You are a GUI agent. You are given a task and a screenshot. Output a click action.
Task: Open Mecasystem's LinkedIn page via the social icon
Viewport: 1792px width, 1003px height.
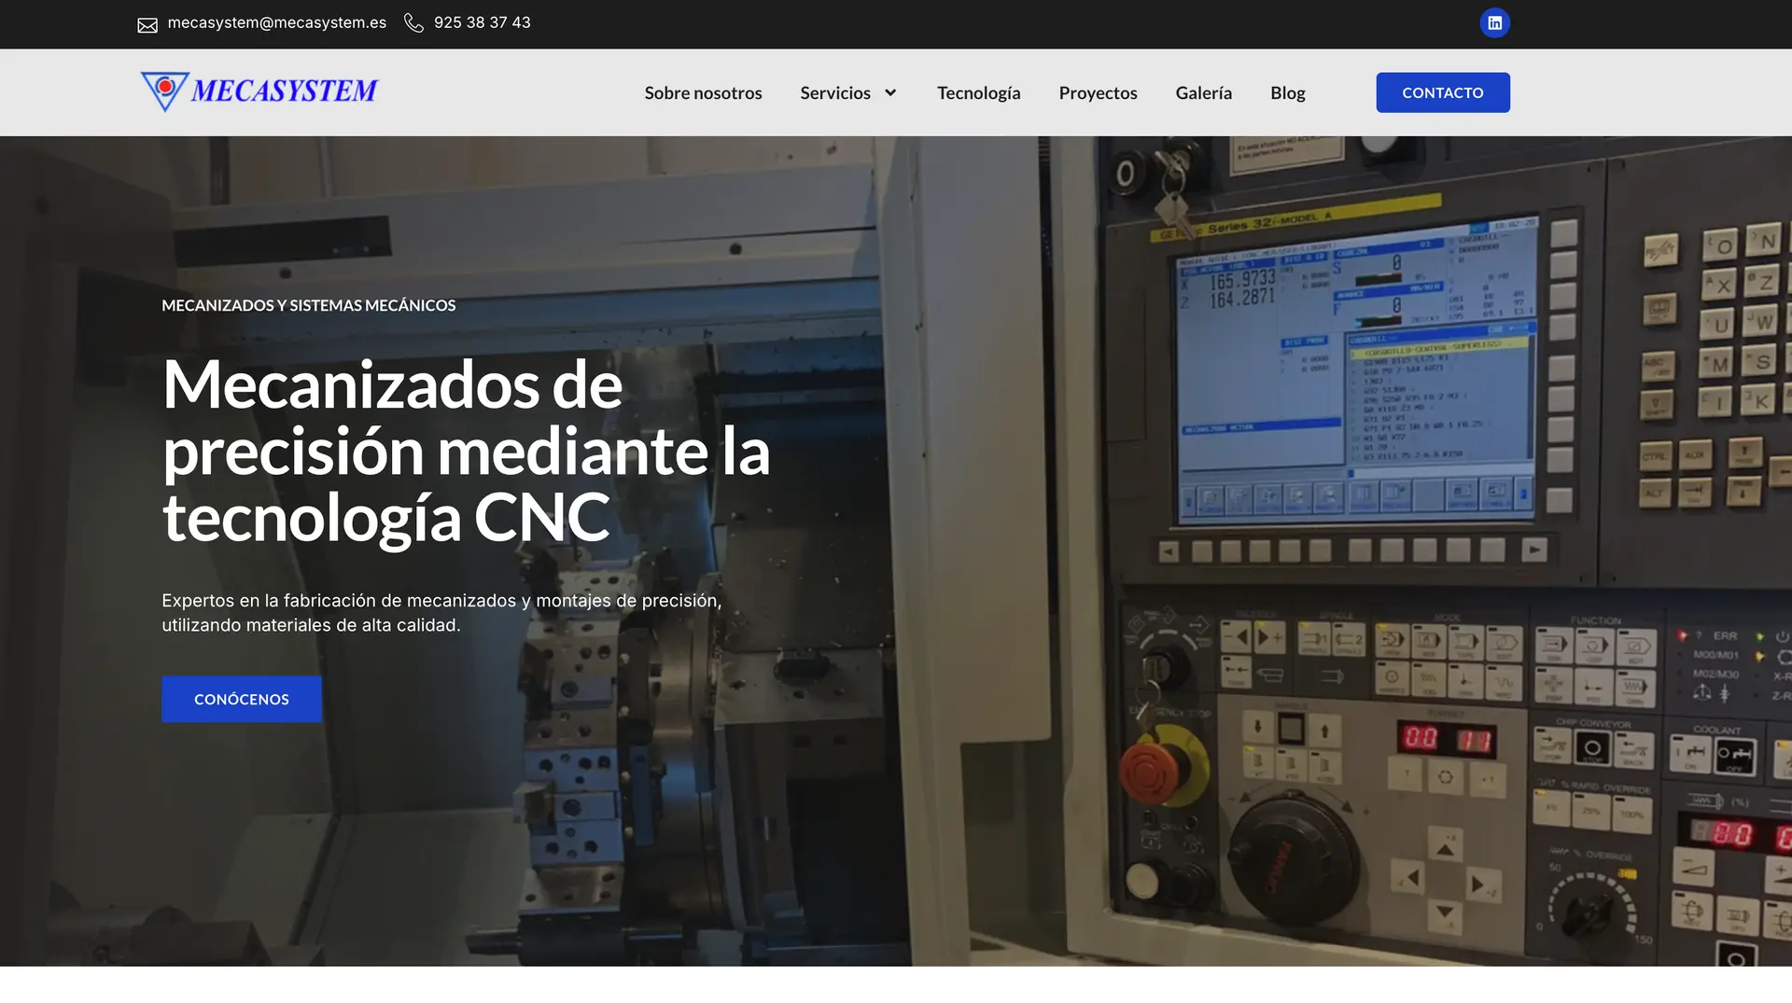1494,21
